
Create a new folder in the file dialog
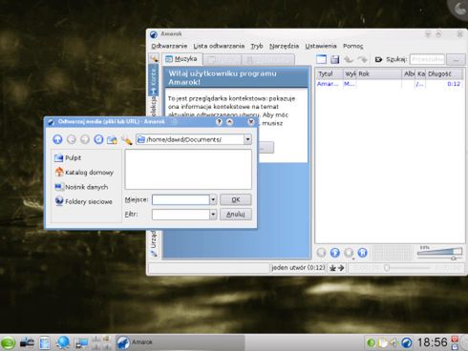112,139
